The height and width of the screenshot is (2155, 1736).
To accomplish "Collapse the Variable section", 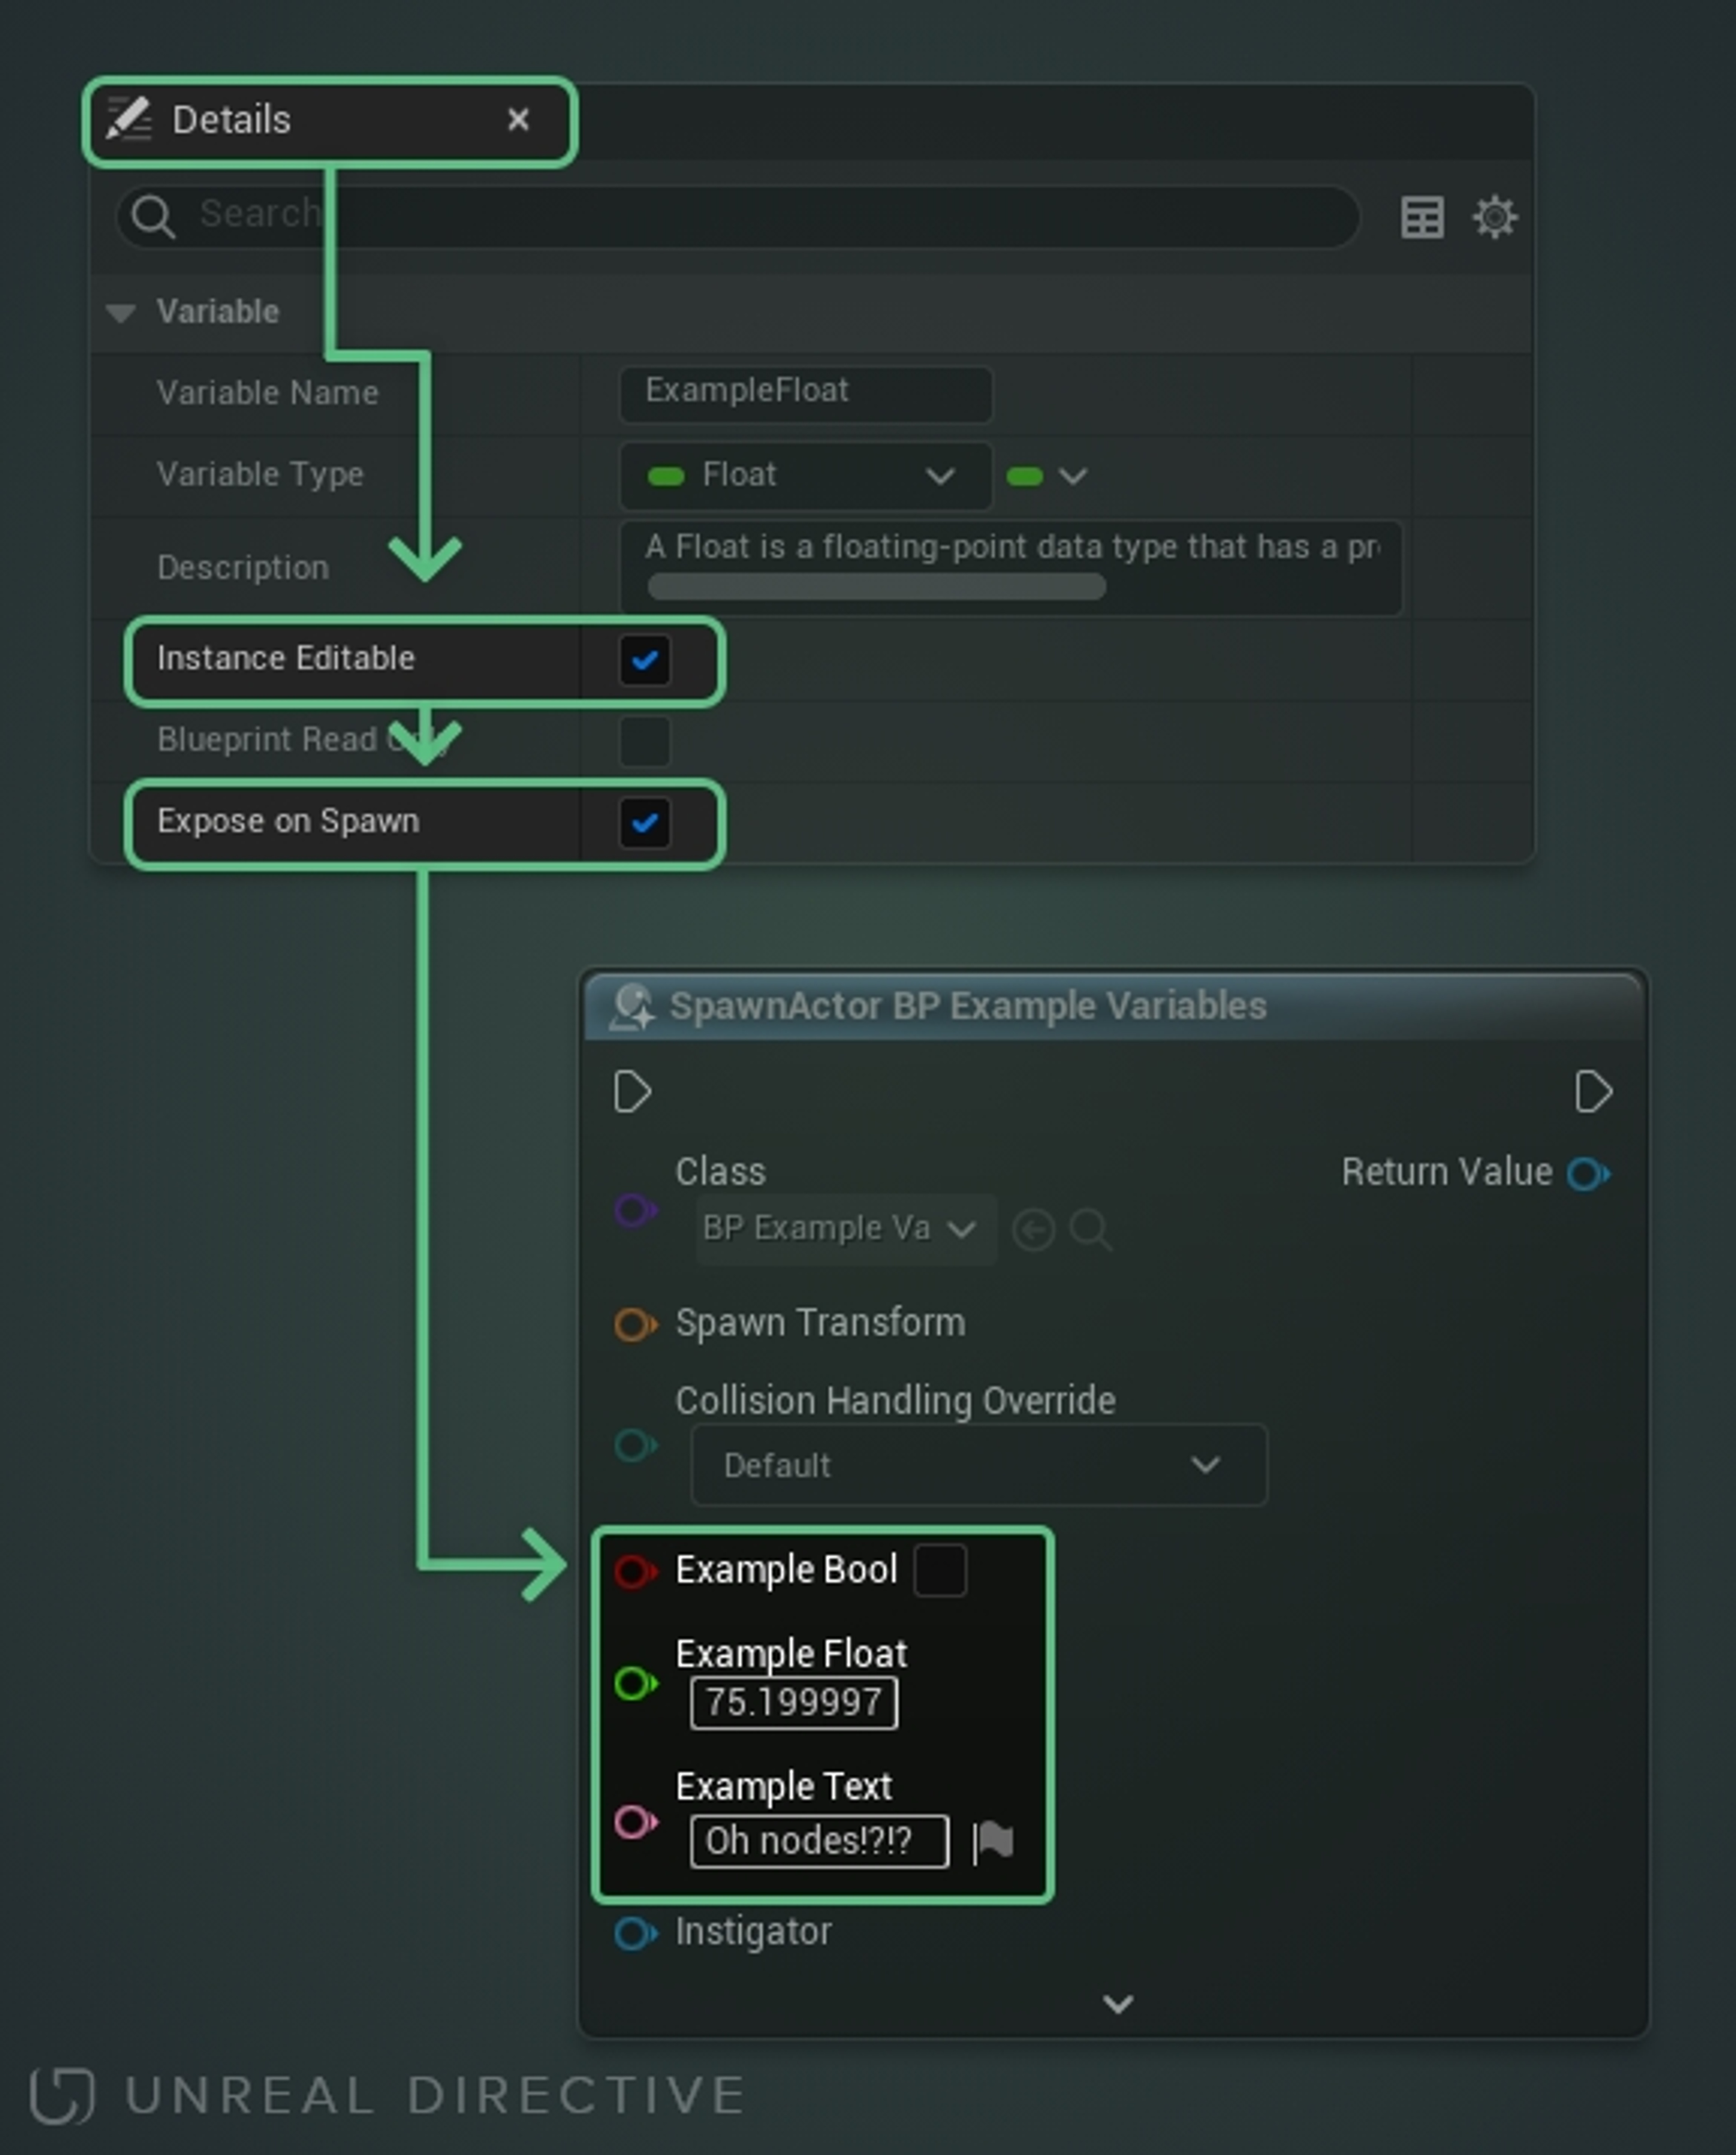I will click(121, 313).
